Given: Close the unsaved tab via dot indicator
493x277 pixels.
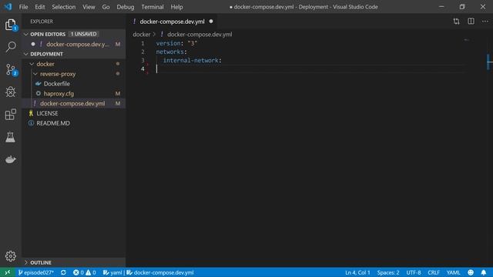Looking at the screenshot, I should (211, 22).
